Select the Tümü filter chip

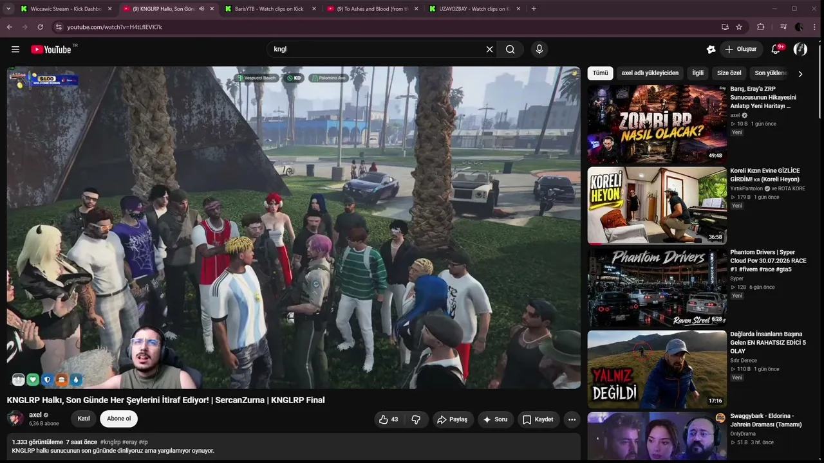[x=600, y=73]
